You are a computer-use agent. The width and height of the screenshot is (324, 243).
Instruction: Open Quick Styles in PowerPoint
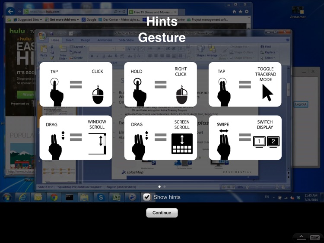223,54
